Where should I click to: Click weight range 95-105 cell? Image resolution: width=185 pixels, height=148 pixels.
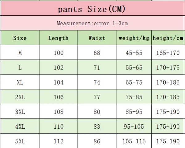134,126
